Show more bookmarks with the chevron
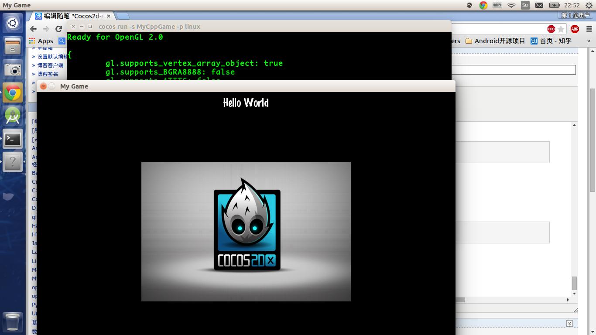The height and width of the screenshot is (335, 596). (589, 41)
